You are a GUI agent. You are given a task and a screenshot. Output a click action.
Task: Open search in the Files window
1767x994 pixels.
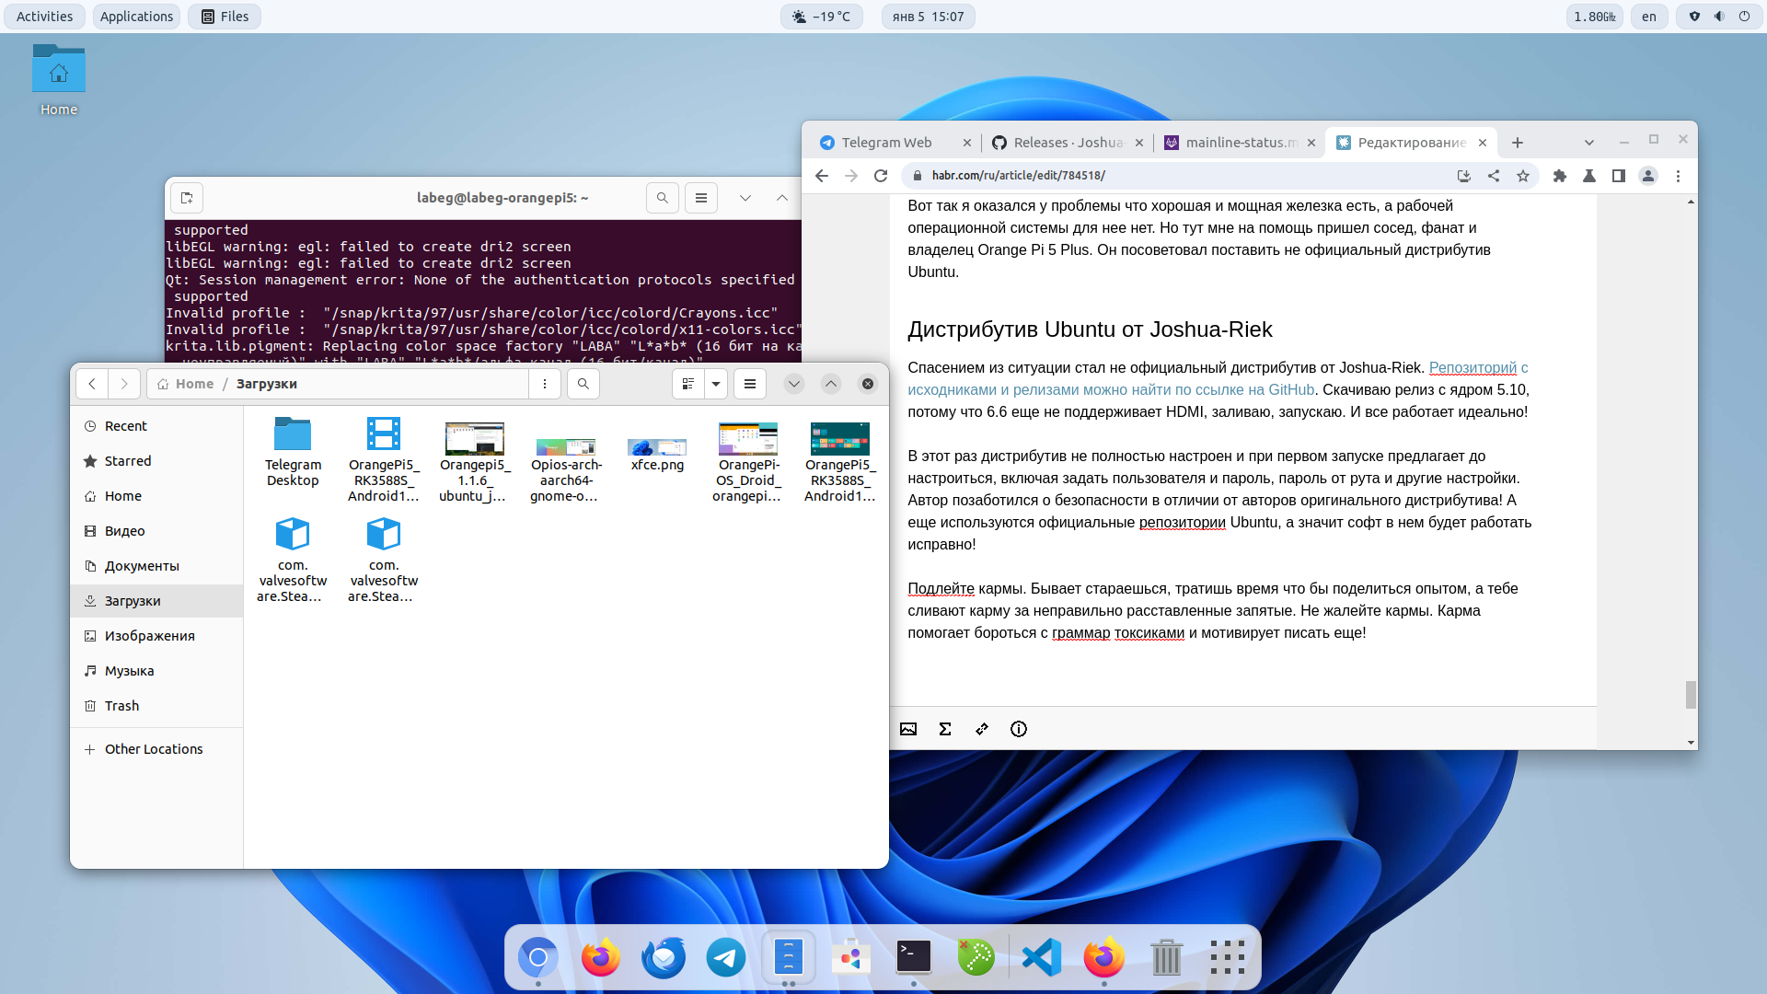click(x=583, y=384)
